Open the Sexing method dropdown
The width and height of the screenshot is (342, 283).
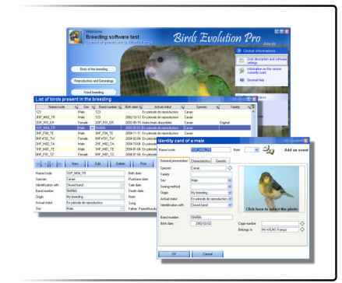(230, 187)
